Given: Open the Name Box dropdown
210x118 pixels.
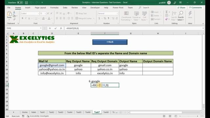Looking at the screenshot, I should point(41,29).
